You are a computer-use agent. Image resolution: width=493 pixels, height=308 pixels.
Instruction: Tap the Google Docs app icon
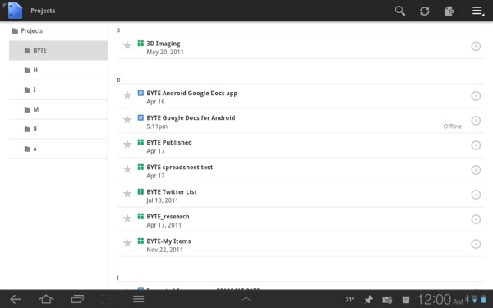tap(15, 11)
